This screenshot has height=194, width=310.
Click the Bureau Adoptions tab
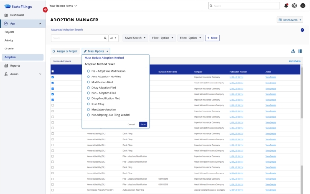[x=62, y=61]
